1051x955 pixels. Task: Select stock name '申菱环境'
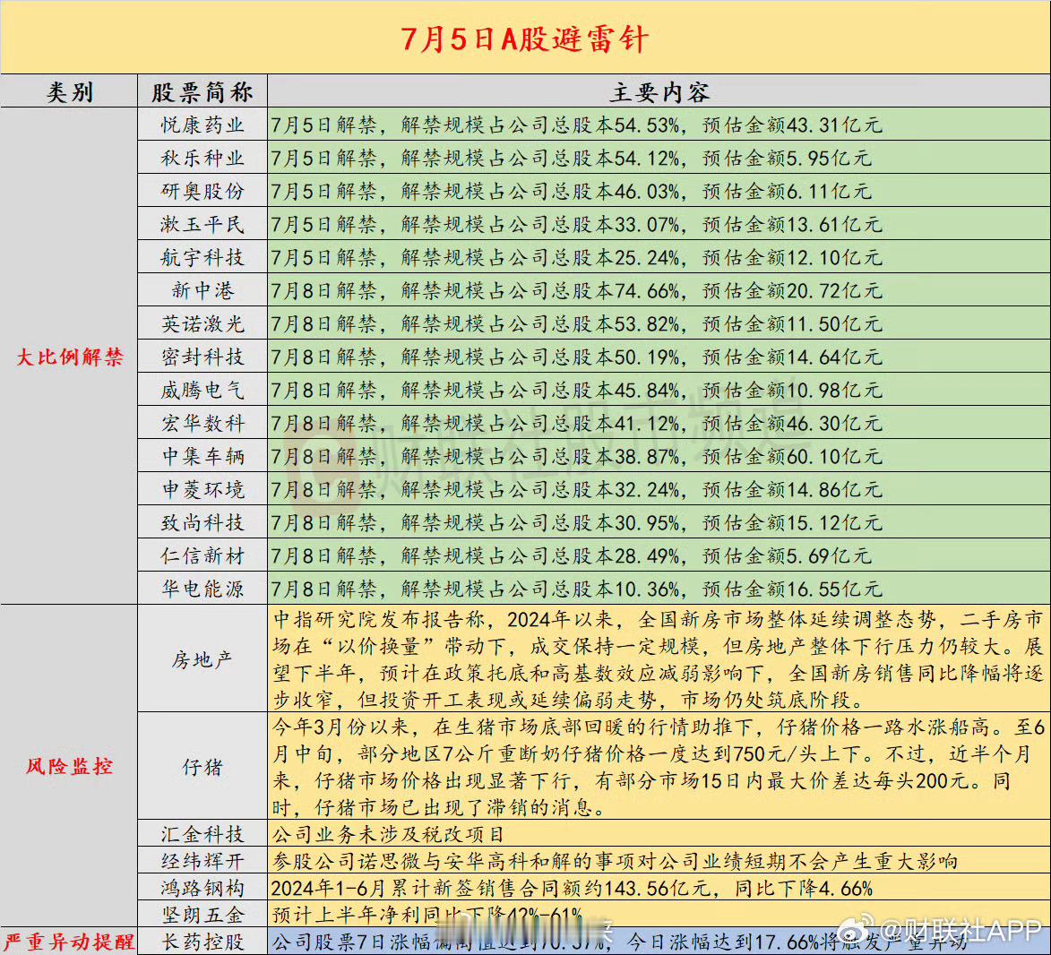[202, 490]
